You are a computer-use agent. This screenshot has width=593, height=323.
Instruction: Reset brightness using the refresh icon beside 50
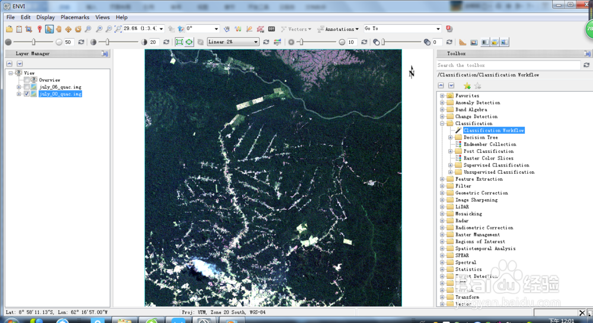click(81, 42)
